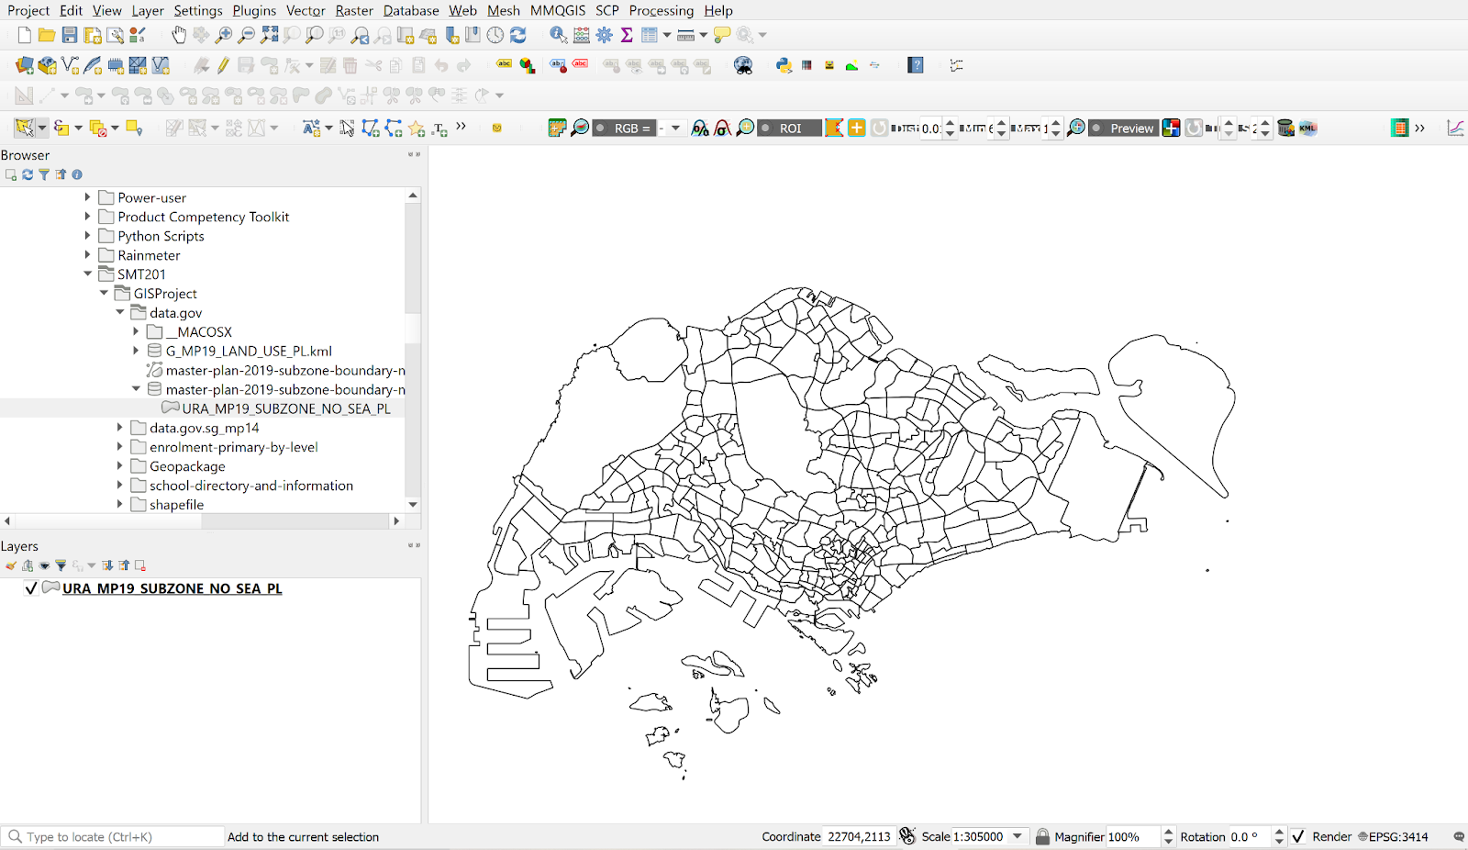The width and height of the screenshot is (1468, 850).
Task: Click the Type to locate search field
Action: [119, 836]
